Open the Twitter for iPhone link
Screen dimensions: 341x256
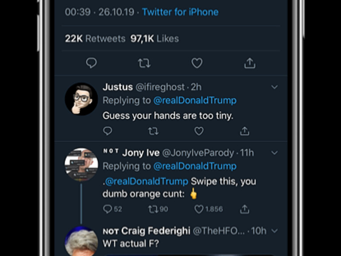(x=180, y=12)
